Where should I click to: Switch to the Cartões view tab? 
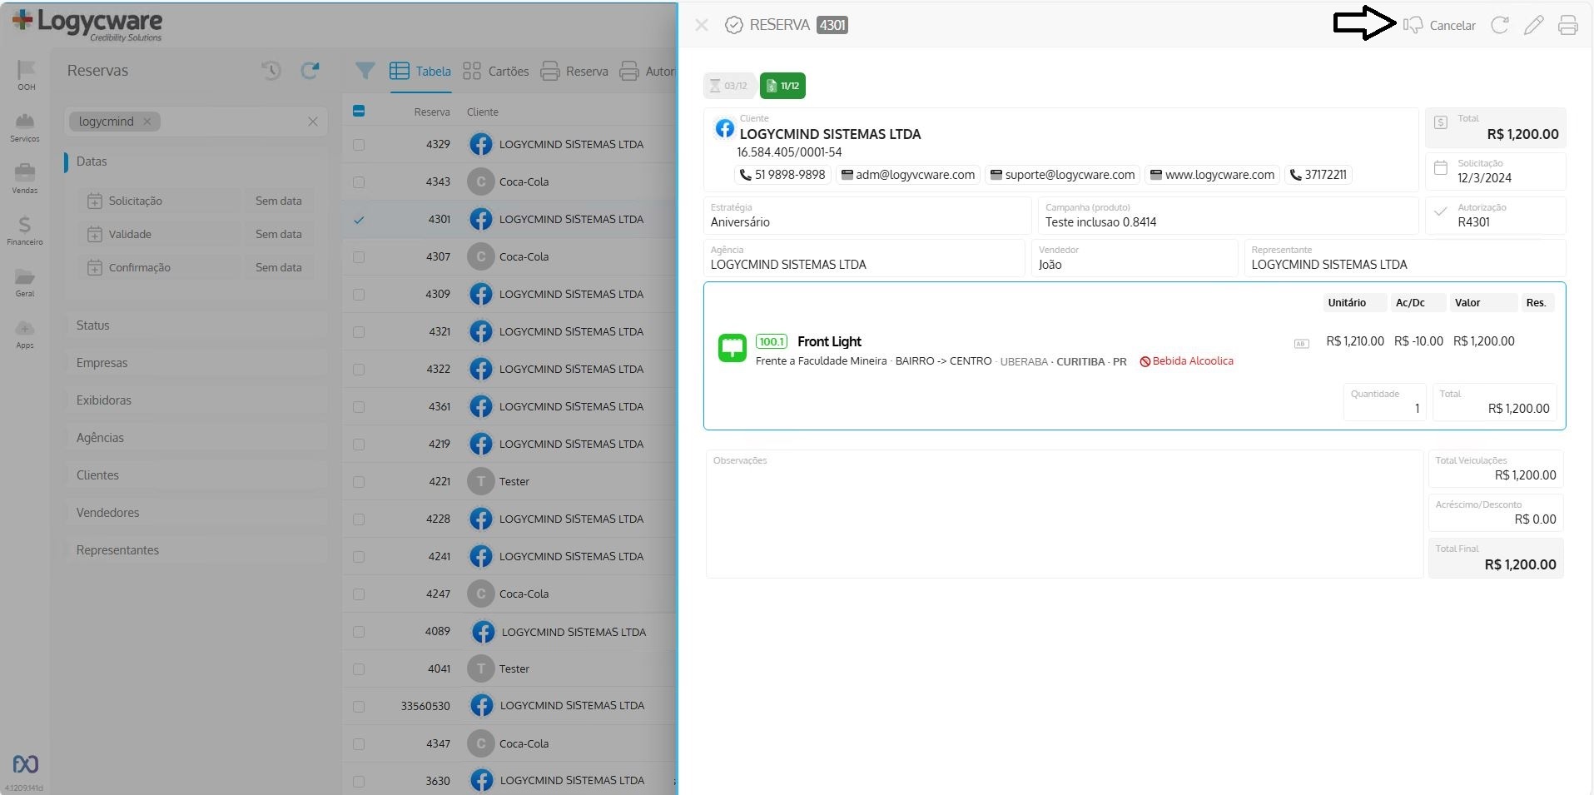(x=496, y=72)
